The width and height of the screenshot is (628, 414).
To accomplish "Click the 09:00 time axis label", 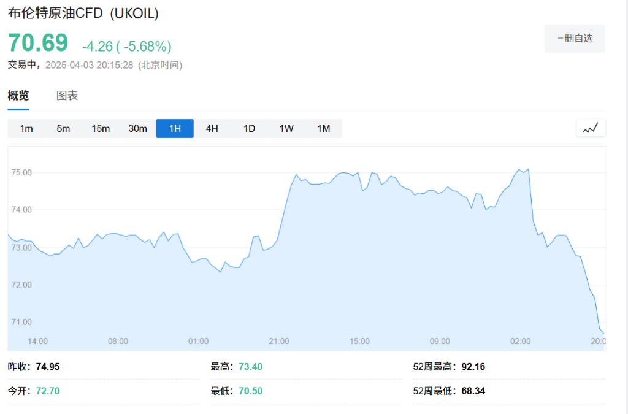I will (440, 342).
